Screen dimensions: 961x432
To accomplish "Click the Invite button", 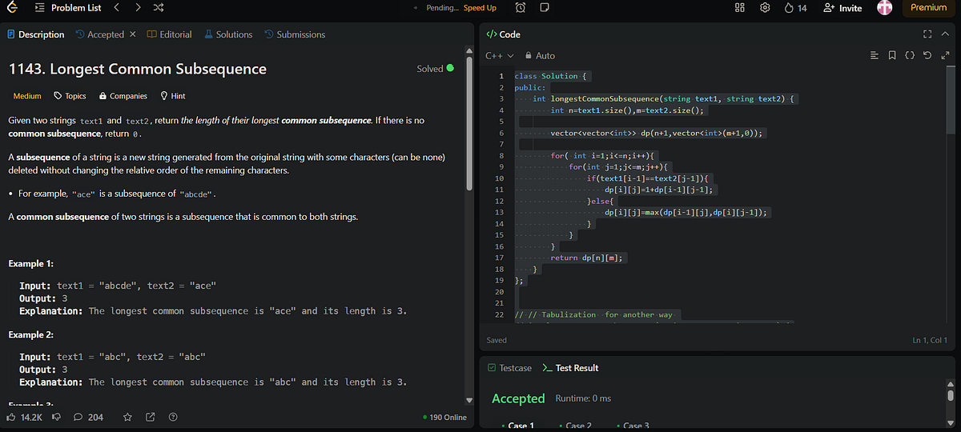I will point(842,8).
